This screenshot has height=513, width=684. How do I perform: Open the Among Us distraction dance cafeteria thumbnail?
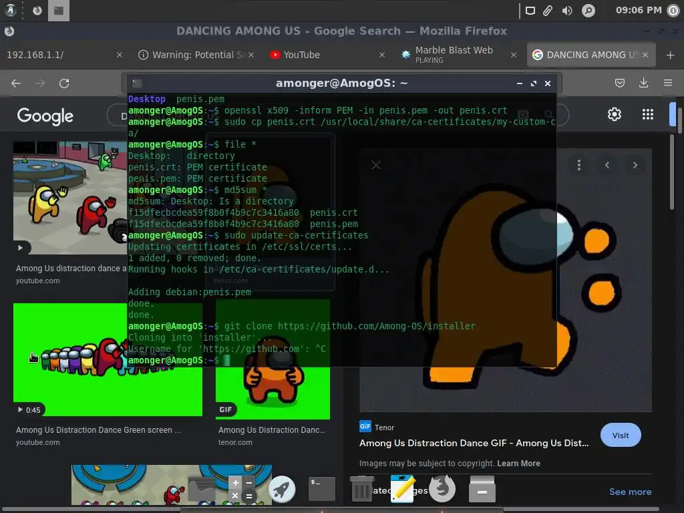[x=69, y=198]
